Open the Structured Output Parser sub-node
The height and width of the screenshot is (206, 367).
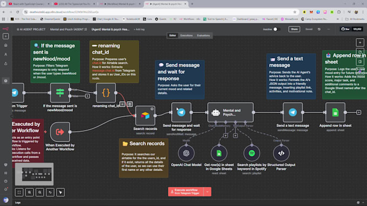(x=281, y=153)
